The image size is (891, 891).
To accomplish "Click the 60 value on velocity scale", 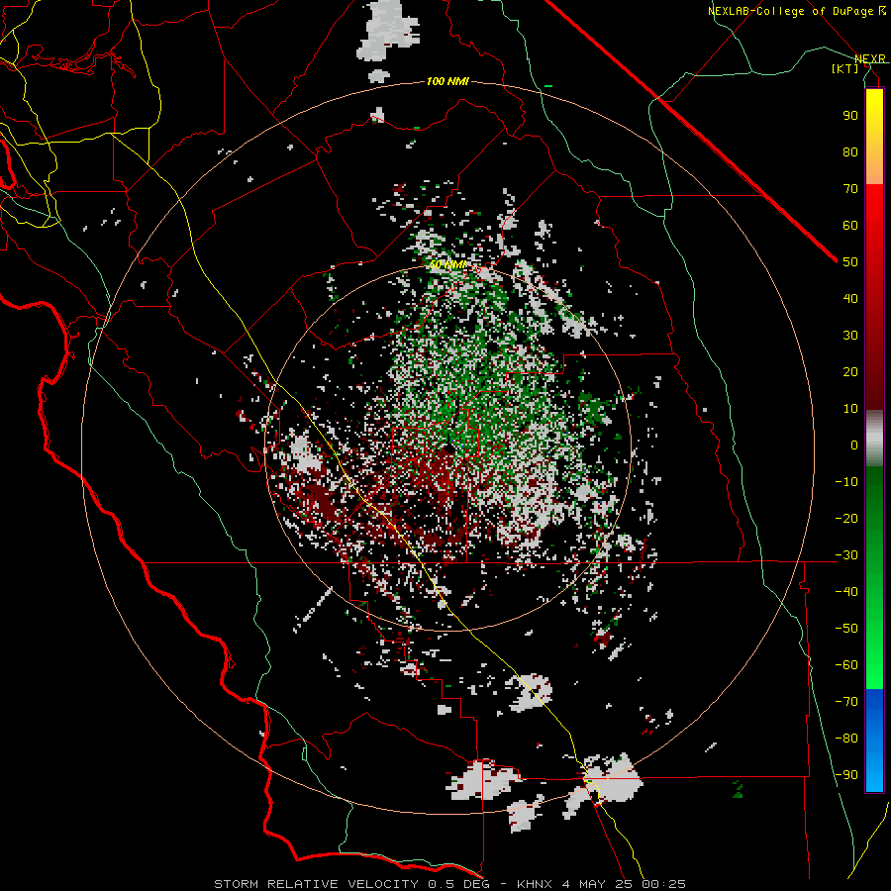I will click(x=850, y=225).
